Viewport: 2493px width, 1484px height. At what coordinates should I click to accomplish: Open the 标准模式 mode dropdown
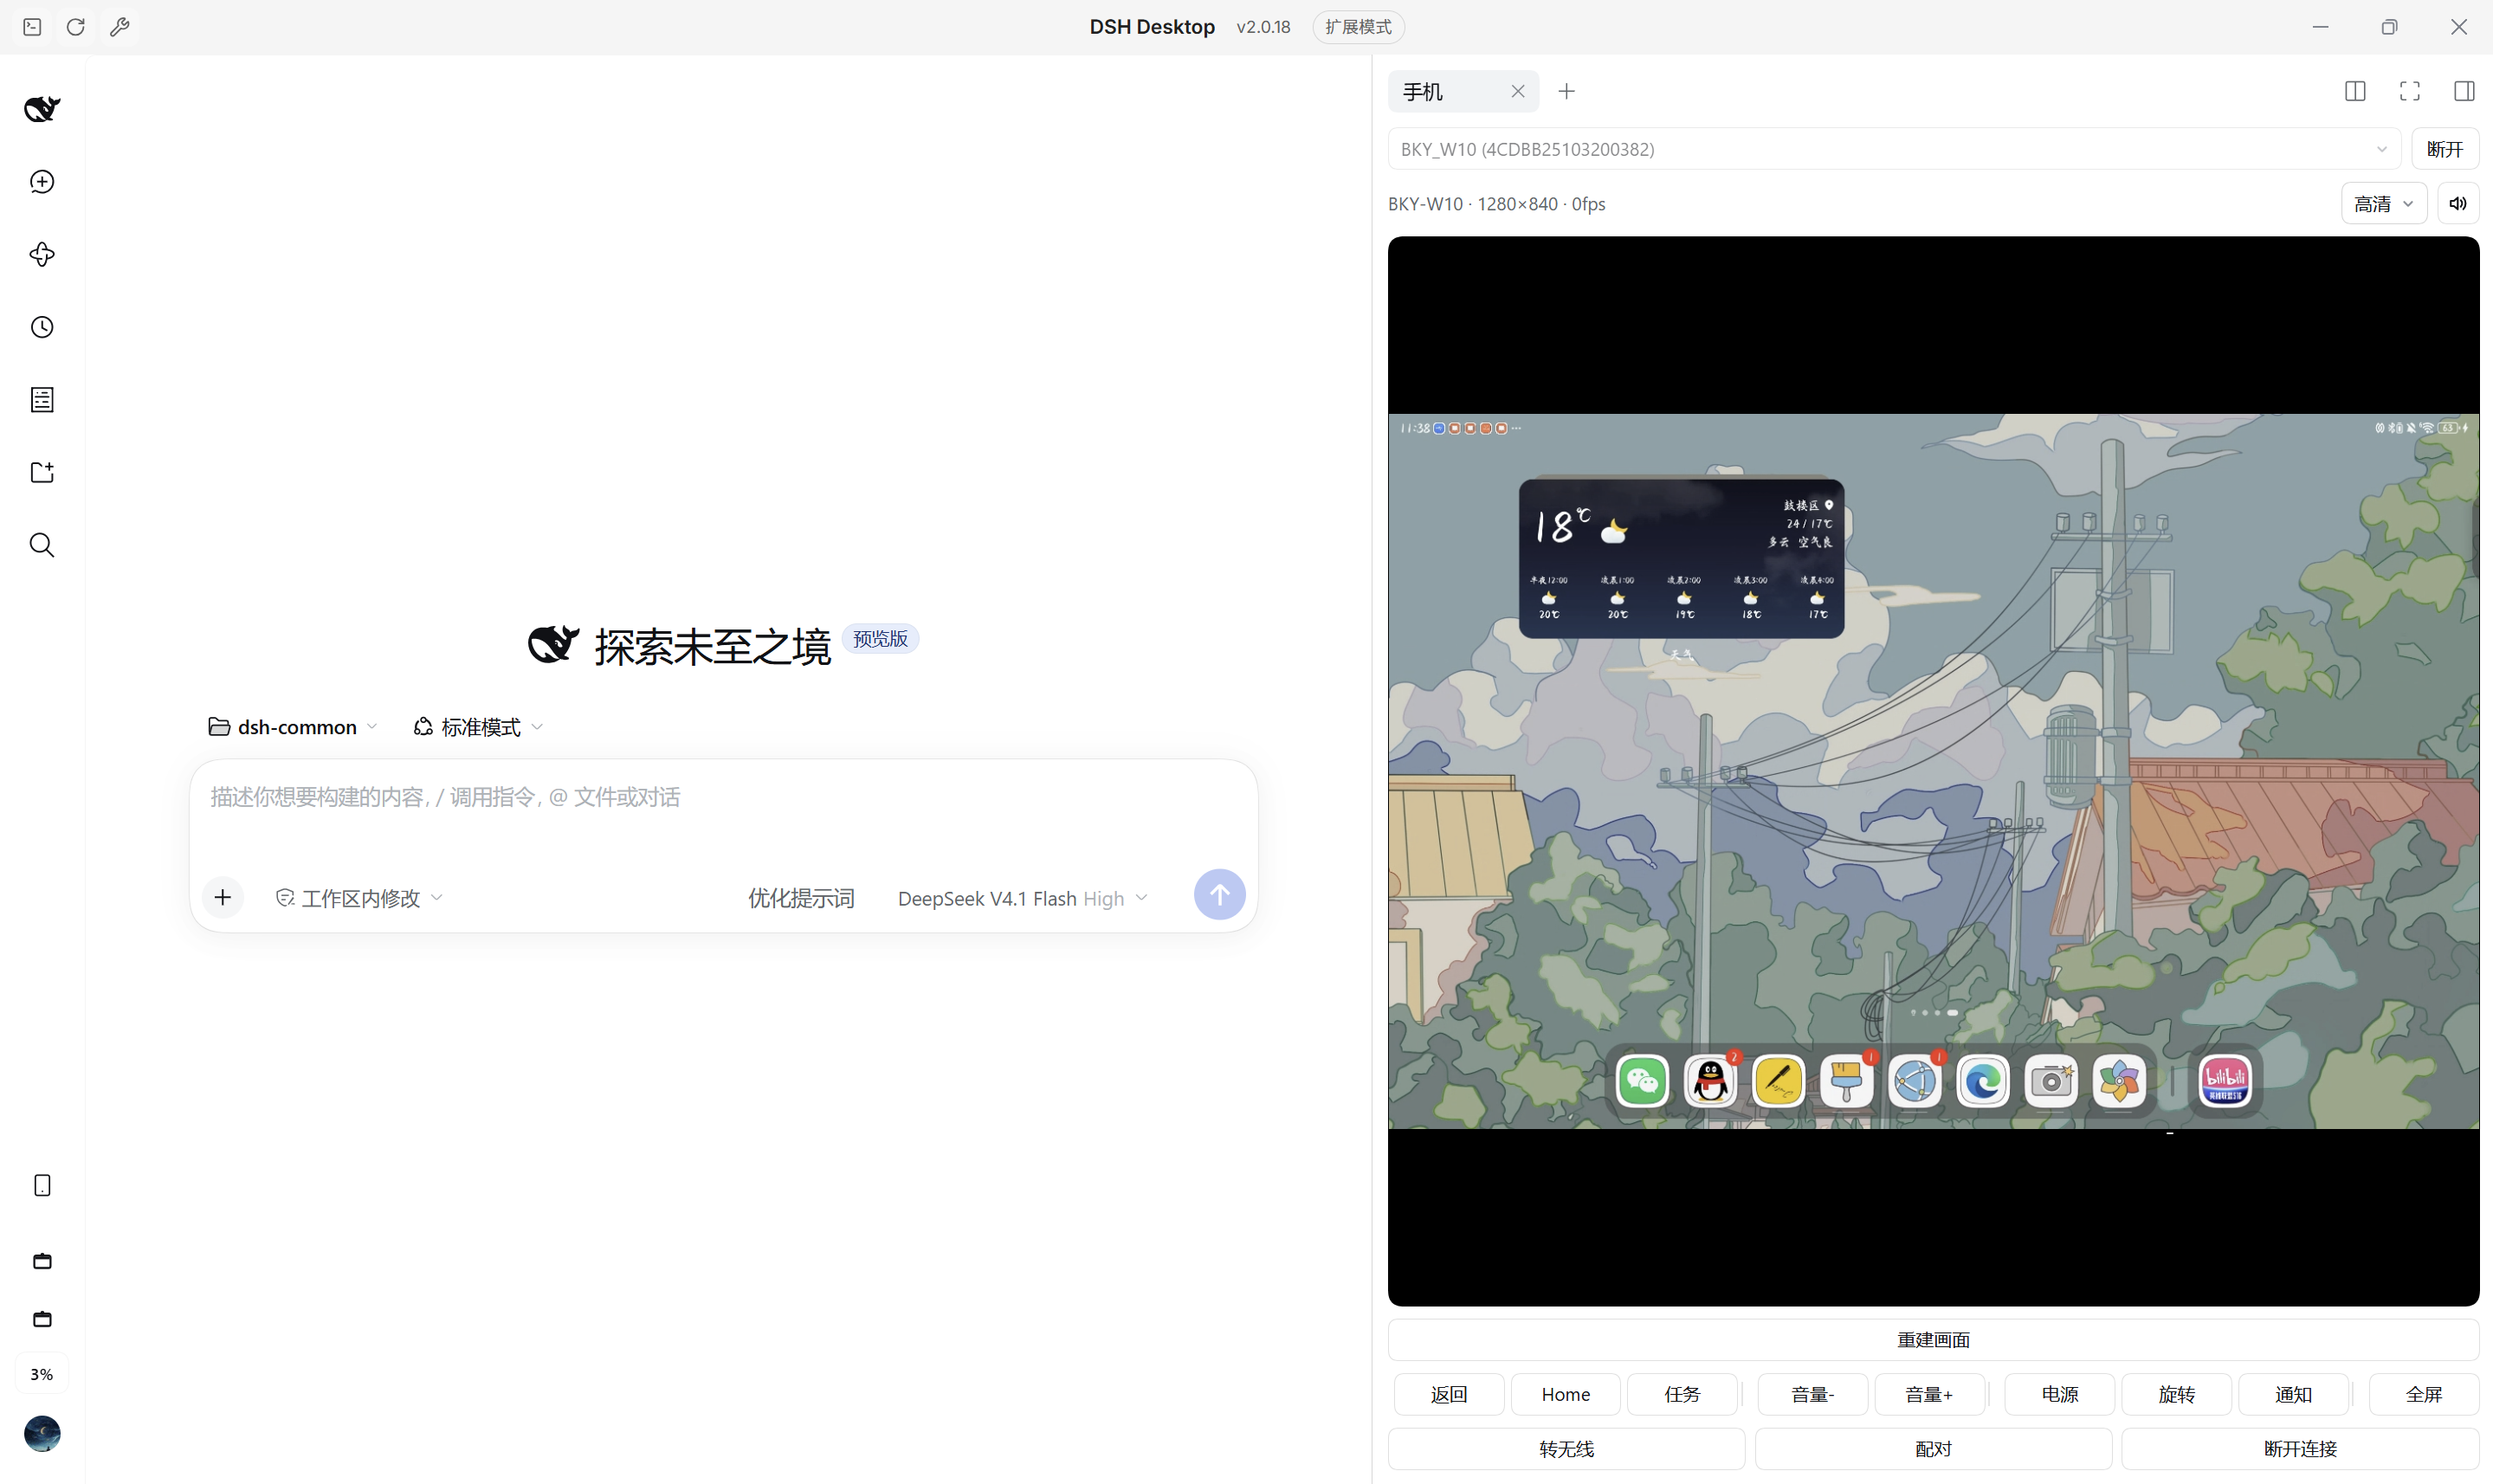479,727
